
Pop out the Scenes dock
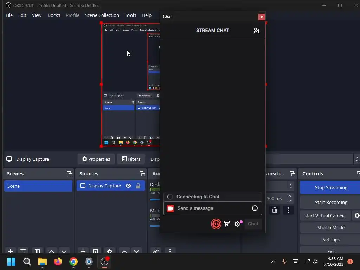[x=69, y=174]
